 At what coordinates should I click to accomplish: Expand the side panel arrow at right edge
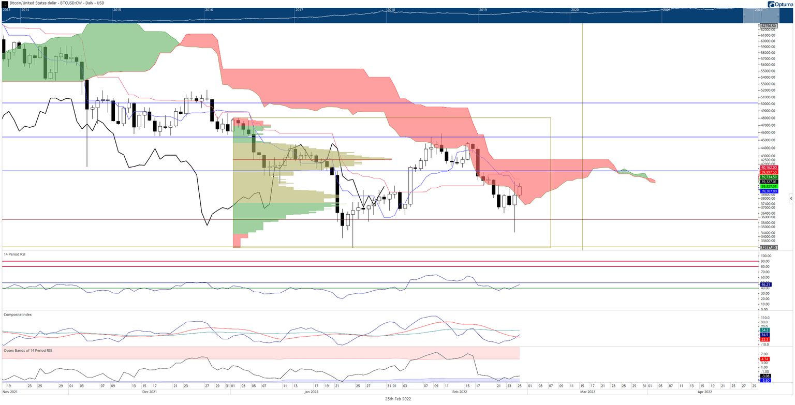click(791, 198)
